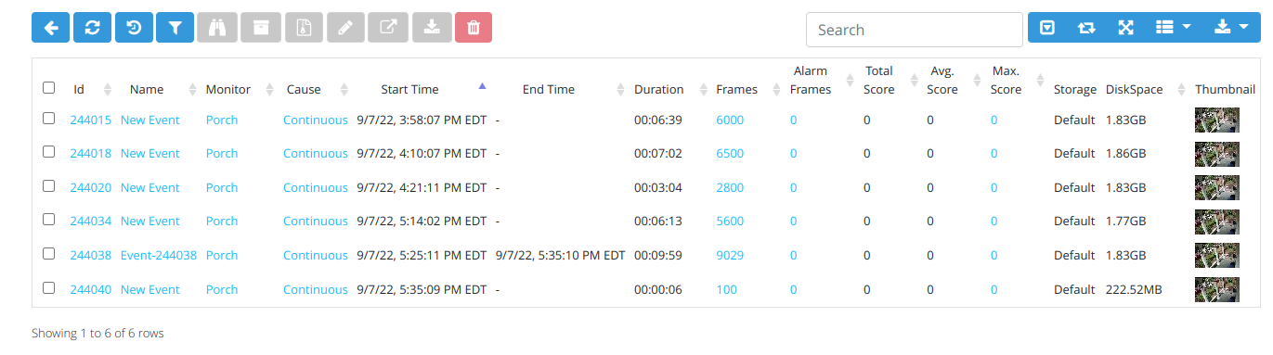Sort by the Start Time column header

tap(409, 89)
